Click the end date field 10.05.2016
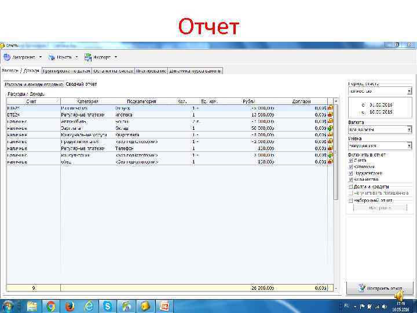Screen dimensions: 417x313 [381, 112]
